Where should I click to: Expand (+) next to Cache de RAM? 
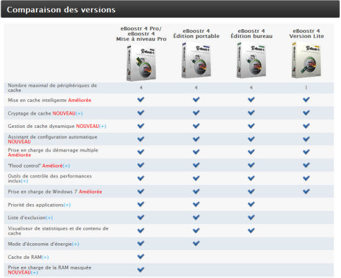(45, 258)
